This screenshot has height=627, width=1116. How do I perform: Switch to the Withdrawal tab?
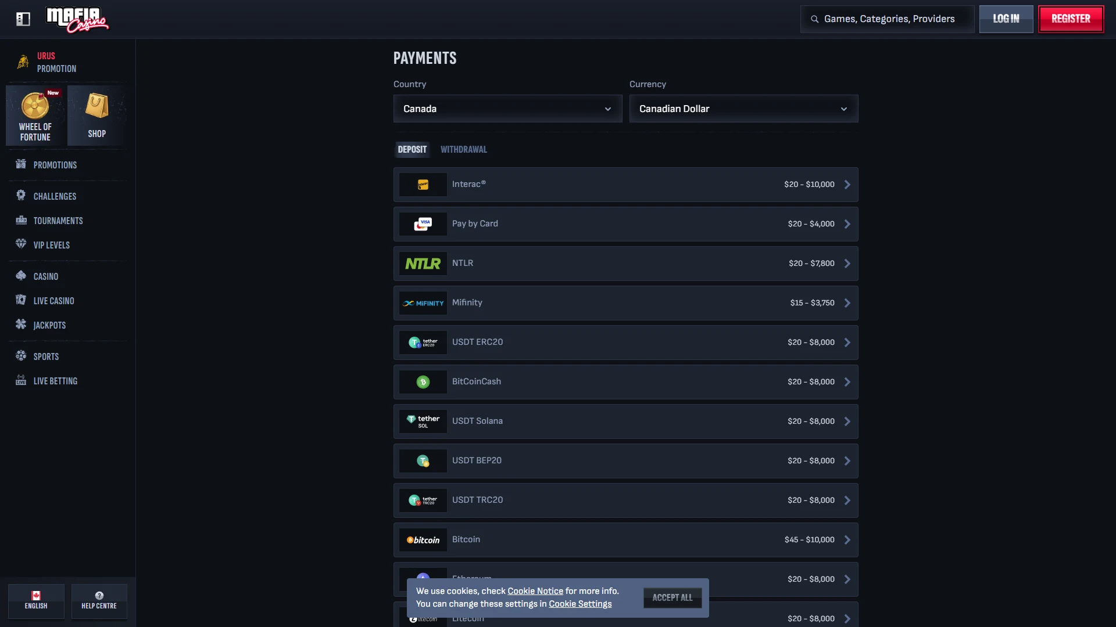464,149
